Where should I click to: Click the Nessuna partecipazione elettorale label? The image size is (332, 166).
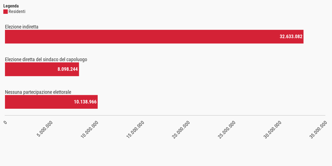[x=38, y=92]
